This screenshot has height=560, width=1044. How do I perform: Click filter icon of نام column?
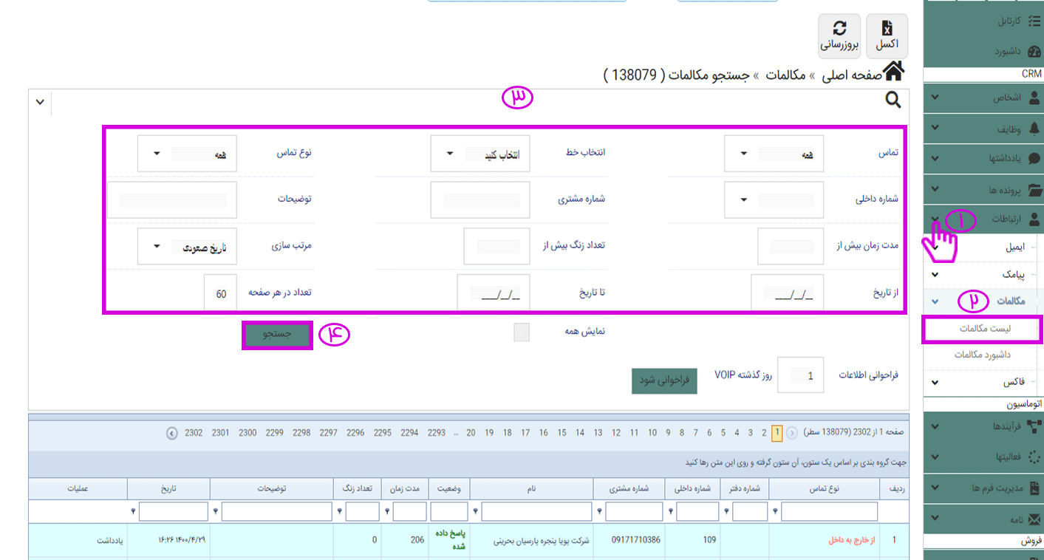[x=475, y=511]
